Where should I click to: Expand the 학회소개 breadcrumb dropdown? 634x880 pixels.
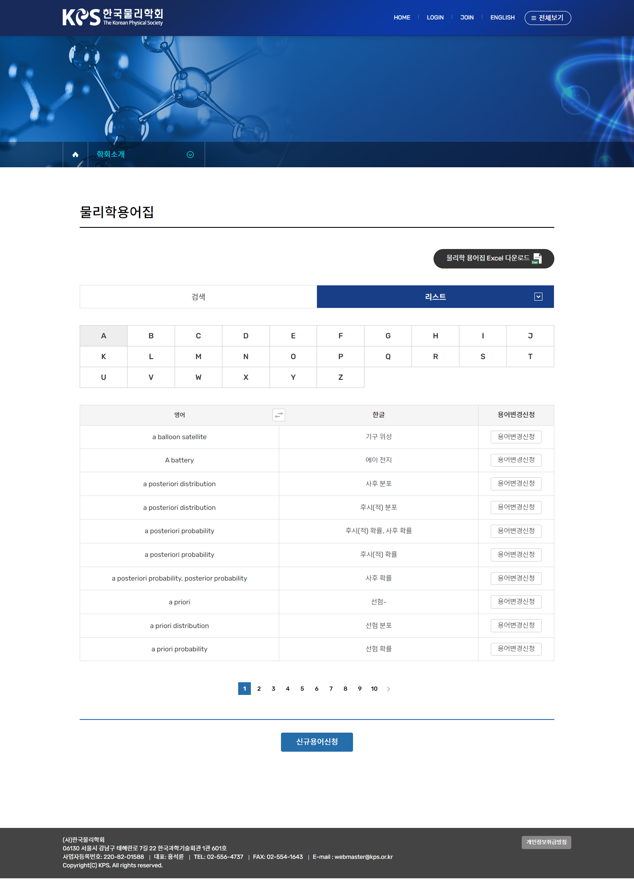(x=190, y=155)
